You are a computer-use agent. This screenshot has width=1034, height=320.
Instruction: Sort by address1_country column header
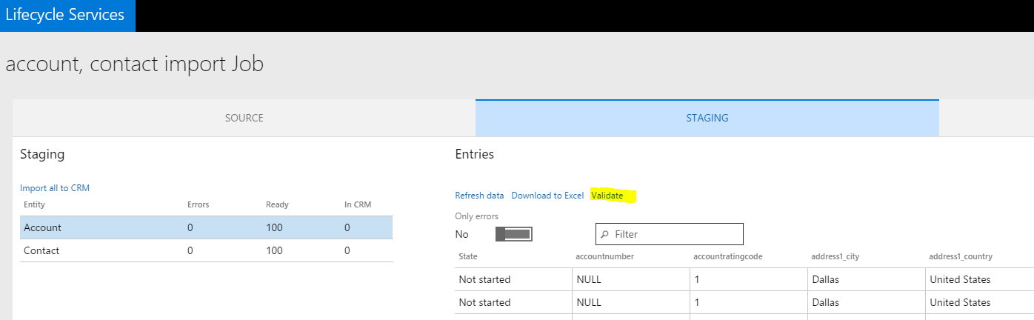point(961,256)
